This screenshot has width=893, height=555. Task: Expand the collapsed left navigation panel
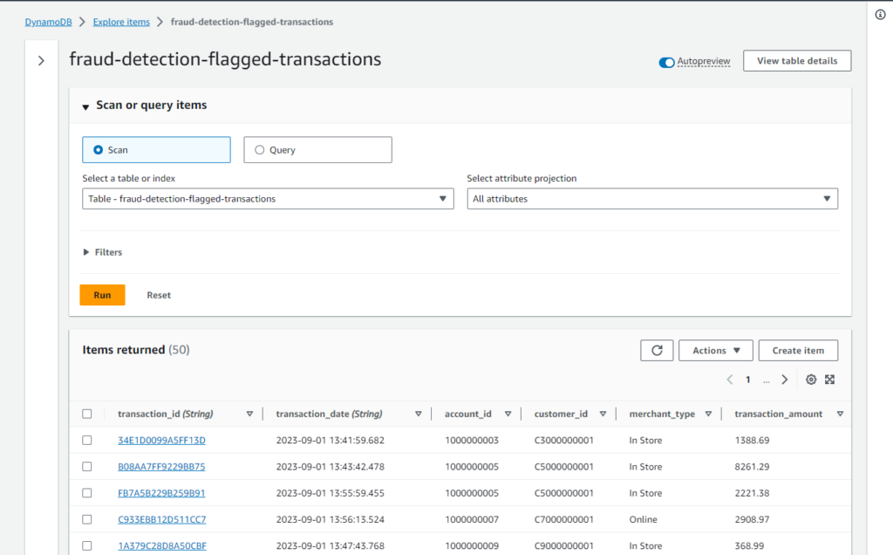tap(41, 60)
